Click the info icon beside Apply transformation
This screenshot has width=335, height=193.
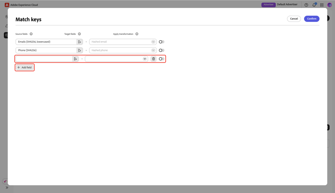137,34
